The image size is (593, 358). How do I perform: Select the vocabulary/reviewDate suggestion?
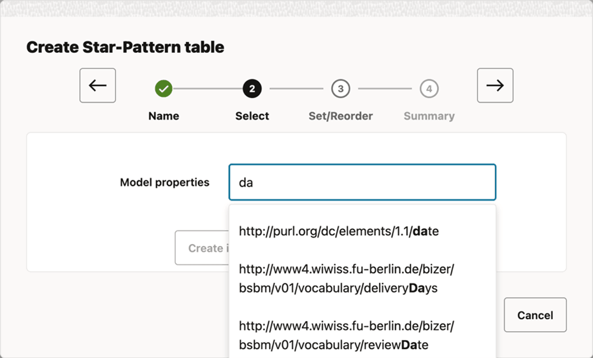coord(347,335)
